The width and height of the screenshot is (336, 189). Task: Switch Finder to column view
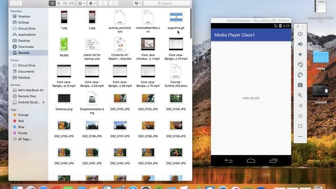[65, 3]
